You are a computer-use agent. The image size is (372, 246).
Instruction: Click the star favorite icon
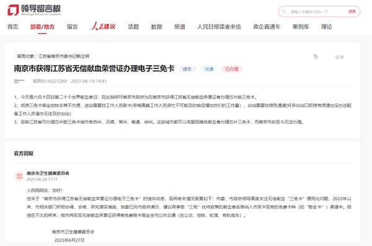point(337,57)
